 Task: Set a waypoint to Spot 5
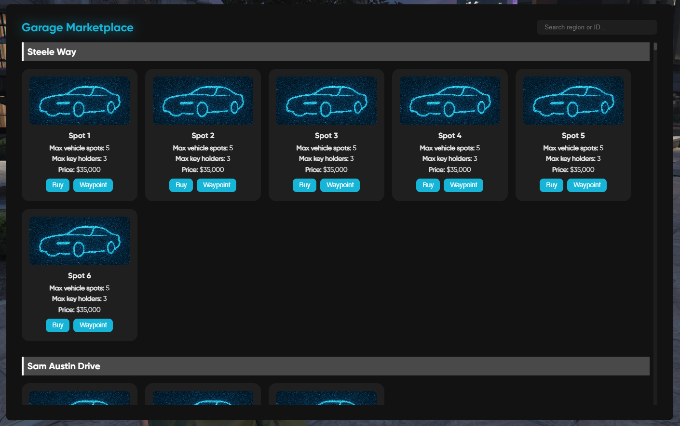pyautogui.click(x=586, y=185)
